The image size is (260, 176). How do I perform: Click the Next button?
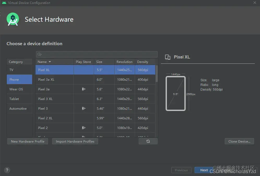tap(204, 170)
